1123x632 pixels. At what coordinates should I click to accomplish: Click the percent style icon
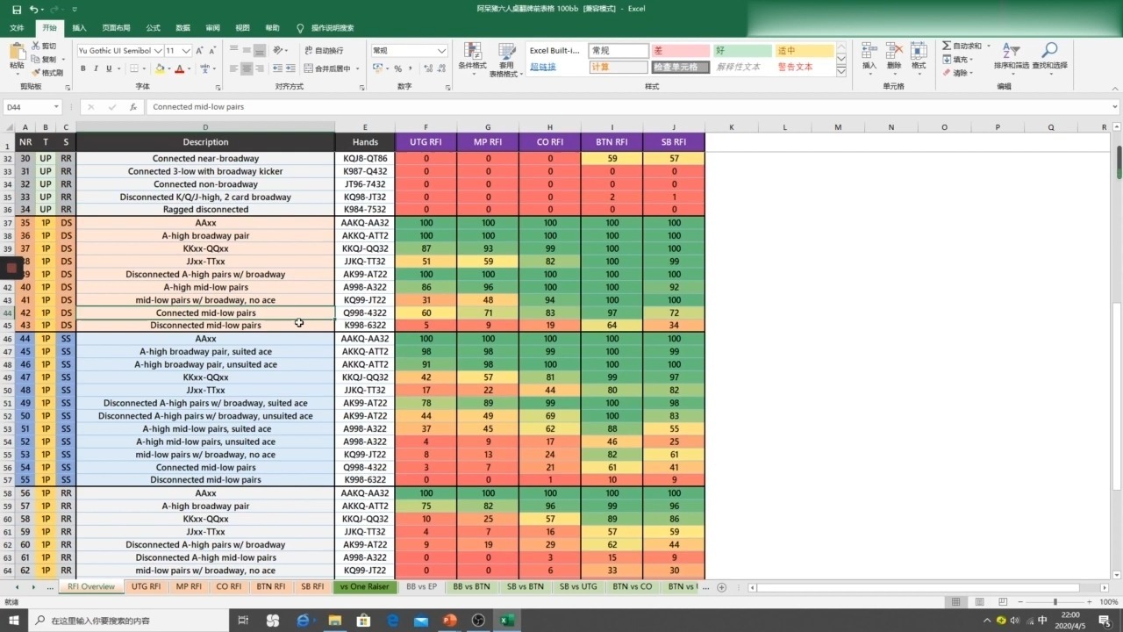coord(397,68)
